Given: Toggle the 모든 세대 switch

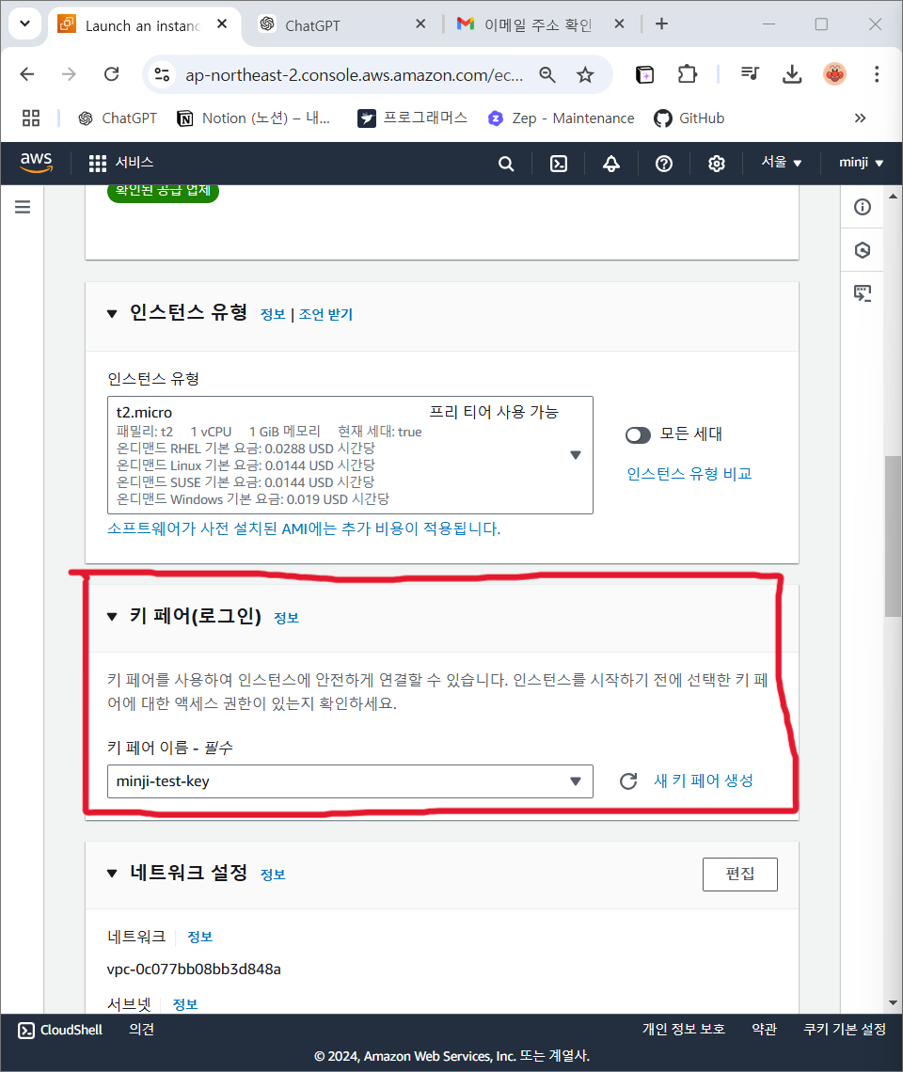Looking at the screenshot, I should point(638,434).
